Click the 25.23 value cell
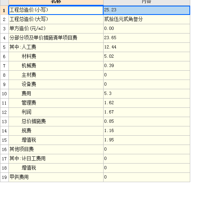Screen dimensions: 214x210 click(x=147, y=10)
